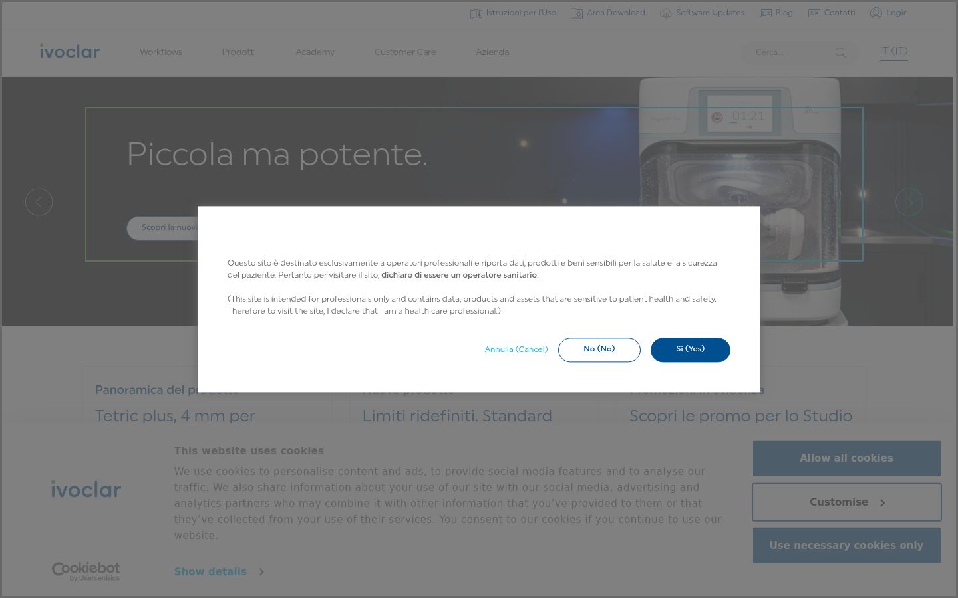Click the ivoclar logo in header
Viewport: 958px width, 598px height.
click(70, 51)
